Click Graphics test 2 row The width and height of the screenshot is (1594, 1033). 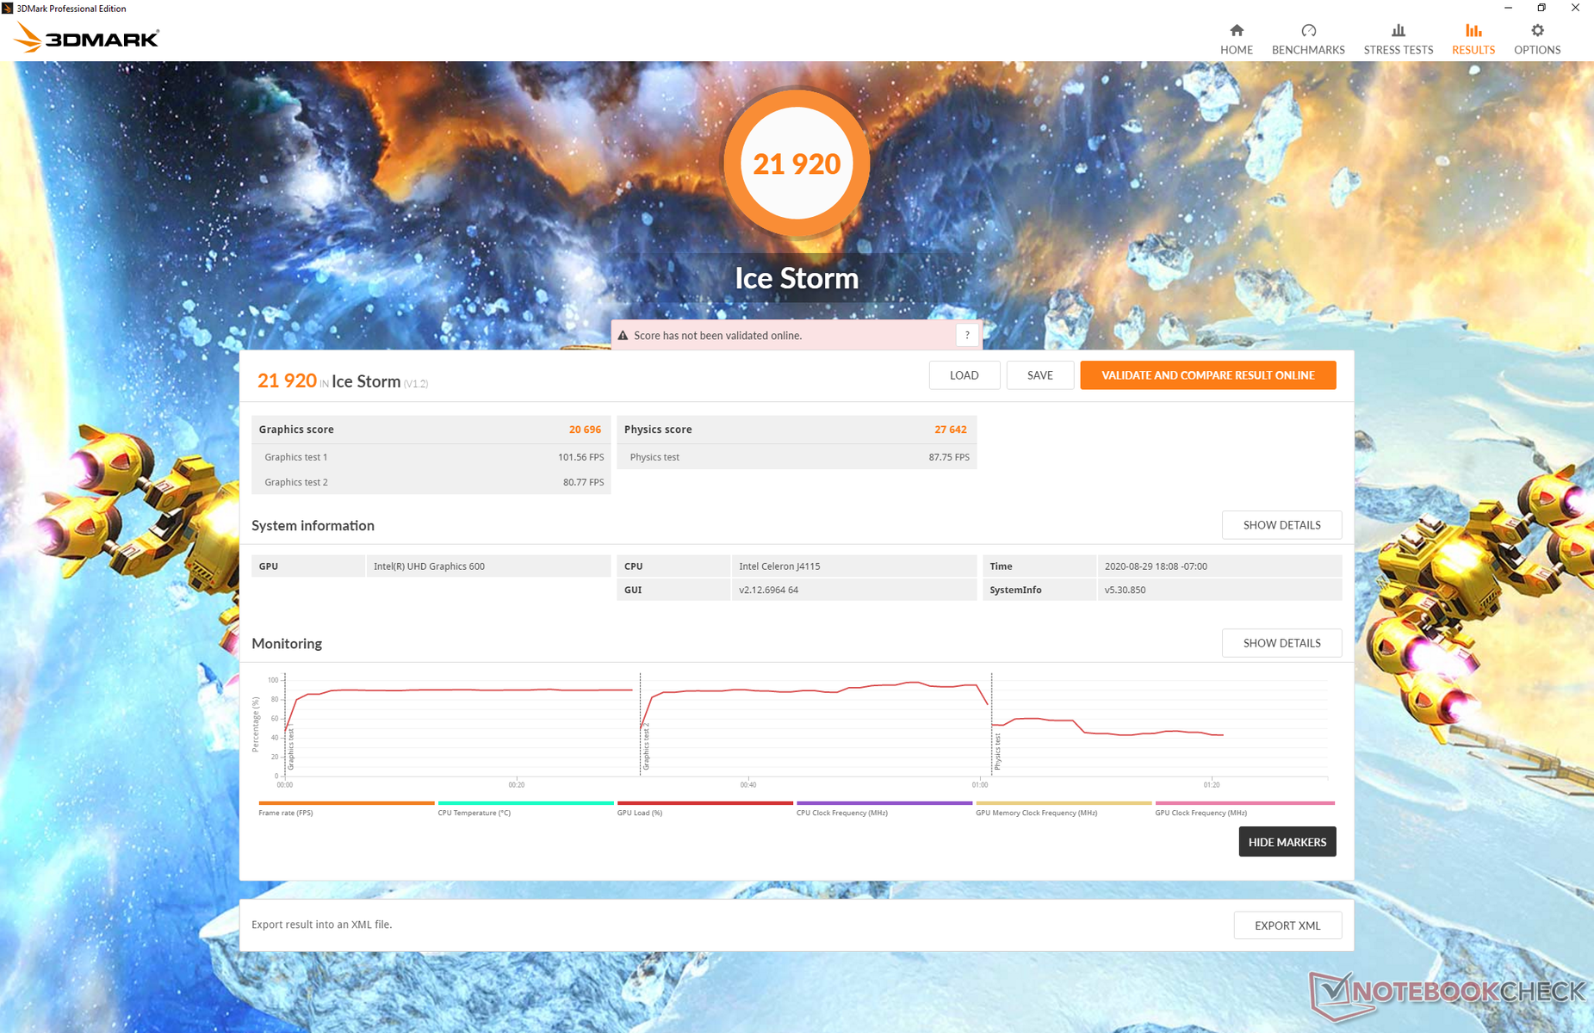pyautogui.click(x=431, y=482)
